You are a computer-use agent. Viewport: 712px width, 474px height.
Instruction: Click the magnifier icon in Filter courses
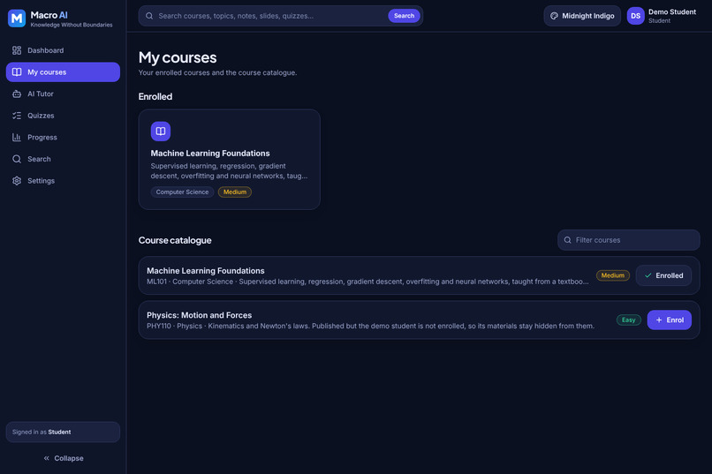[x=568, y=240]
